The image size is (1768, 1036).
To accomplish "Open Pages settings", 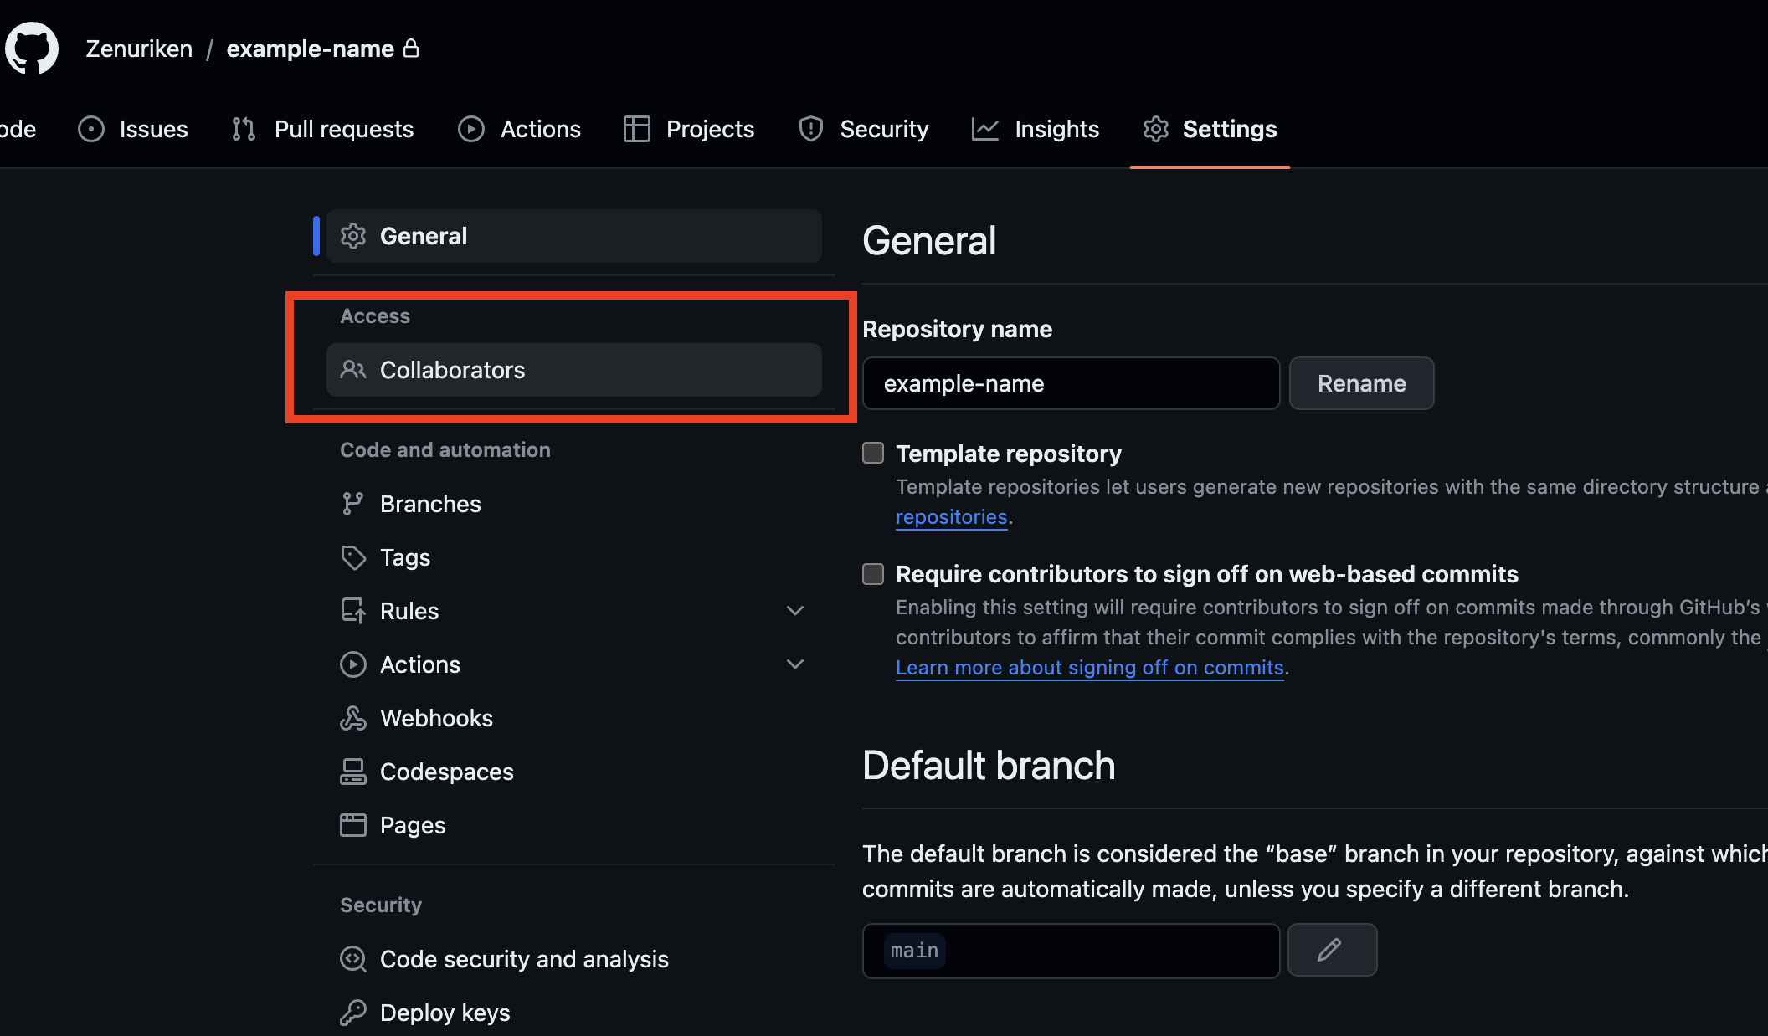I will [573, 825].
